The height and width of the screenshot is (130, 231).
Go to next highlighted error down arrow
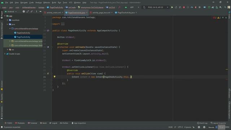tap(226, 18)
